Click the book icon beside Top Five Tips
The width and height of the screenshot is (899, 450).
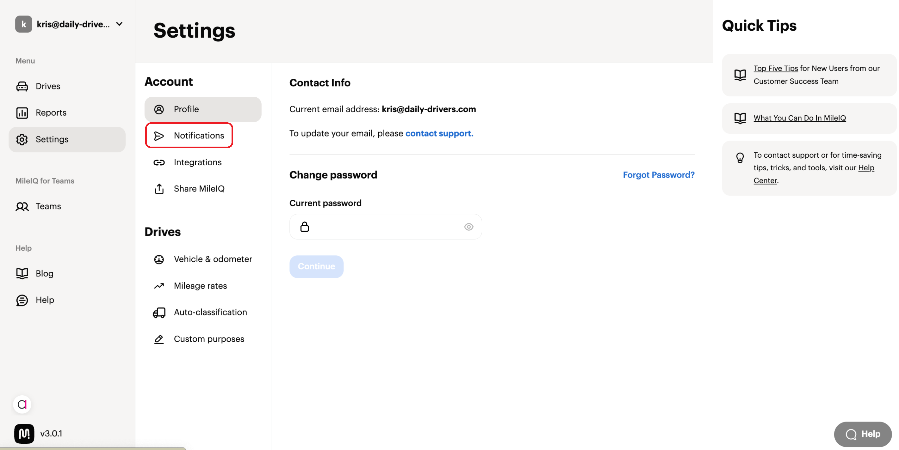tap(740, 75)
